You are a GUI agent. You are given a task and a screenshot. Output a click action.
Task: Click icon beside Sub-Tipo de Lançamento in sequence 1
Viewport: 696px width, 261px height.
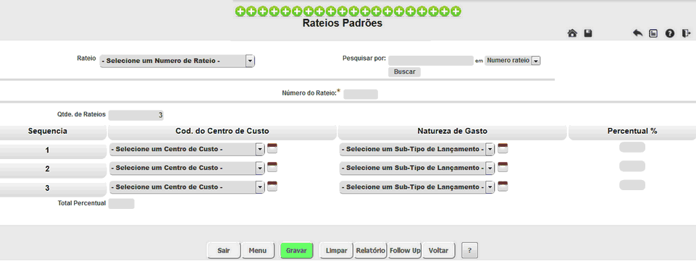(x=503, y=148)
